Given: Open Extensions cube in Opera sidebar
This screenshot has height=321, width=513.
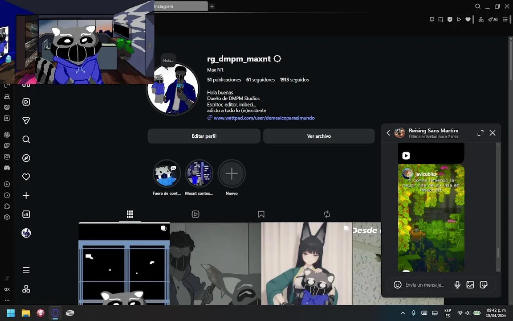Looking at the screenshot, I should (7, 206).
